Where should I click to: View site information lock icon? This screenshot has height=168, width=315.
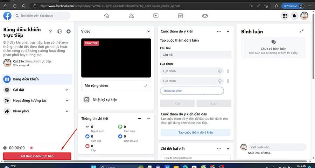[35, 6]
